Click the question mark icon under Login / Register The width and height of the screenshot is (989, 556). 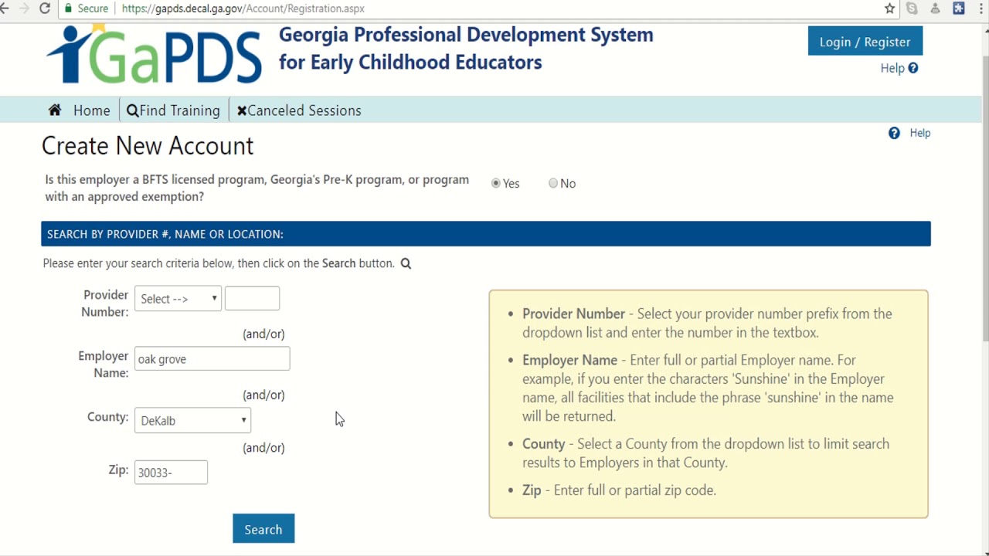[913, 68]
